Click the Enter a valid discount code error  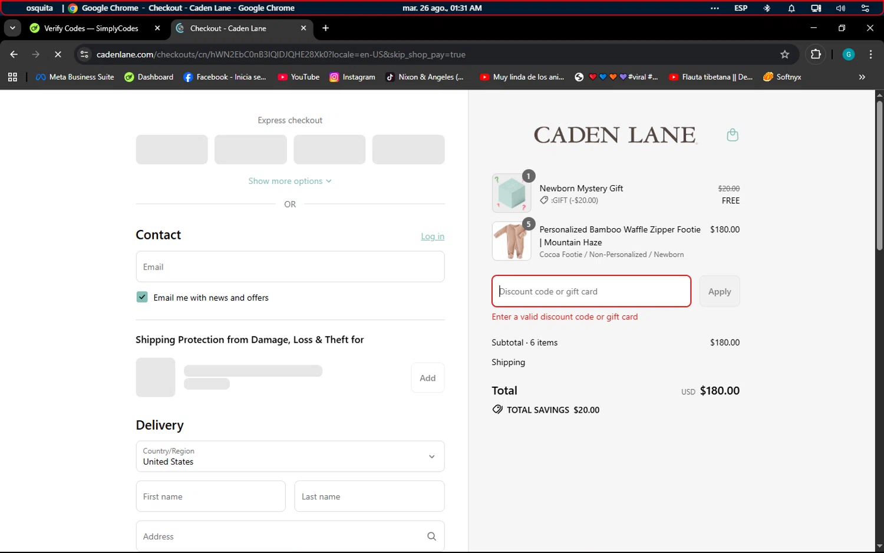click(x=565, y=317)
